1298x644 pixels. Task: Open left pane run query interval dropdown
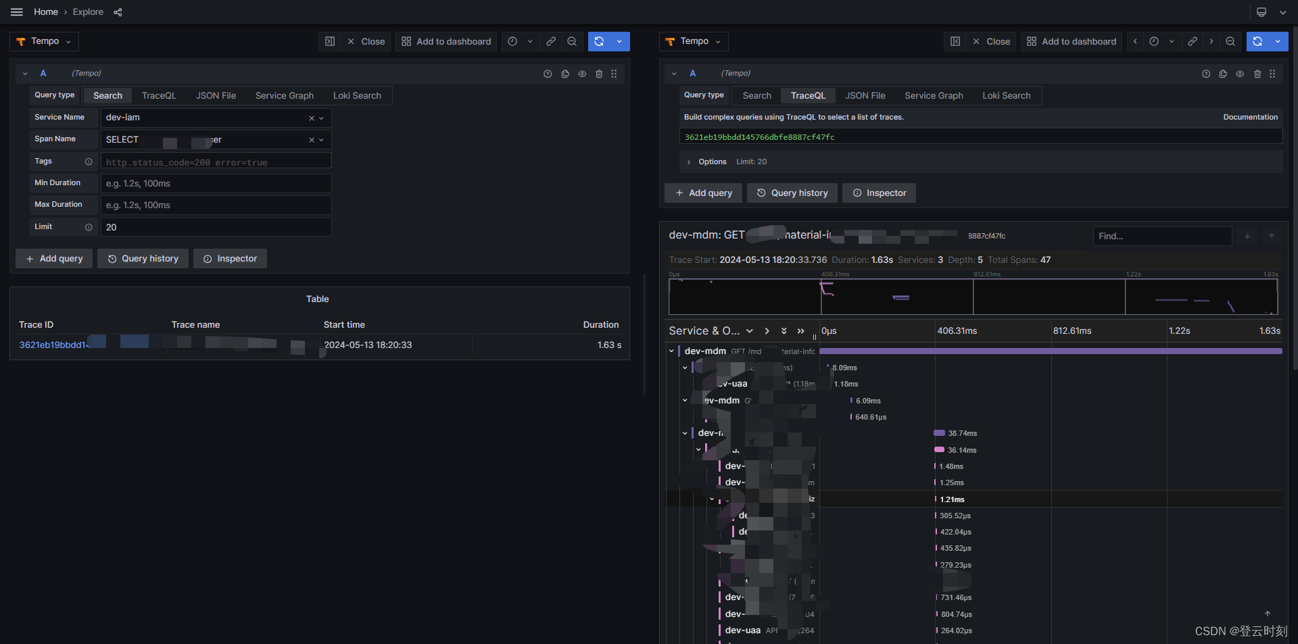619,41
